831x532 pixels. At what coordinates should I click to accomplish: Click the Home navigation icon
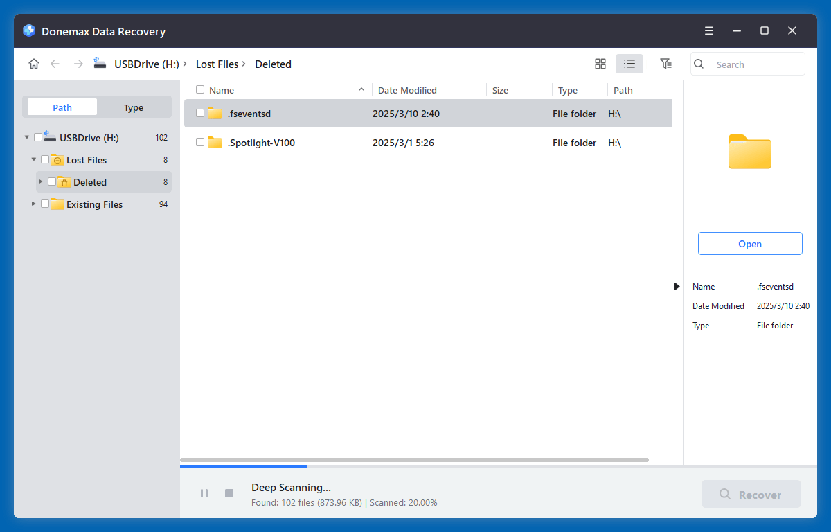[33, 63]
